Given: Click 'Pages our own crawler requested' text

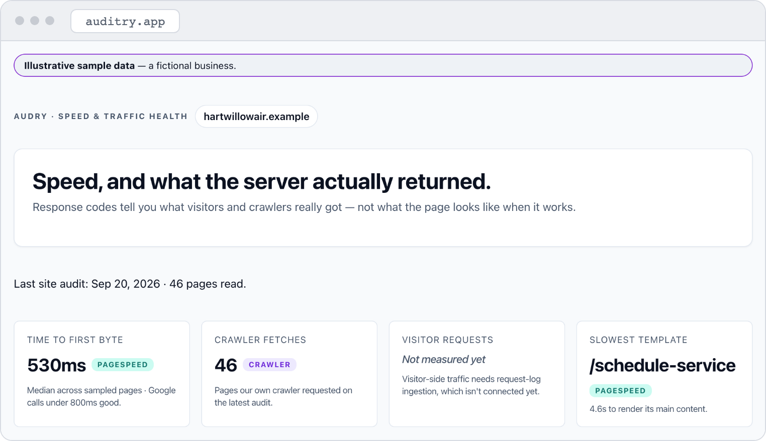Looking at the screenshot, I should click(x=283, y=396).
